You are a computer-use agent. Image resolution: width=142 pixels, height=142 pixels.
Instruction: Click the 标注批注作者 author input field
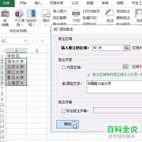click(x=118, y=110)
